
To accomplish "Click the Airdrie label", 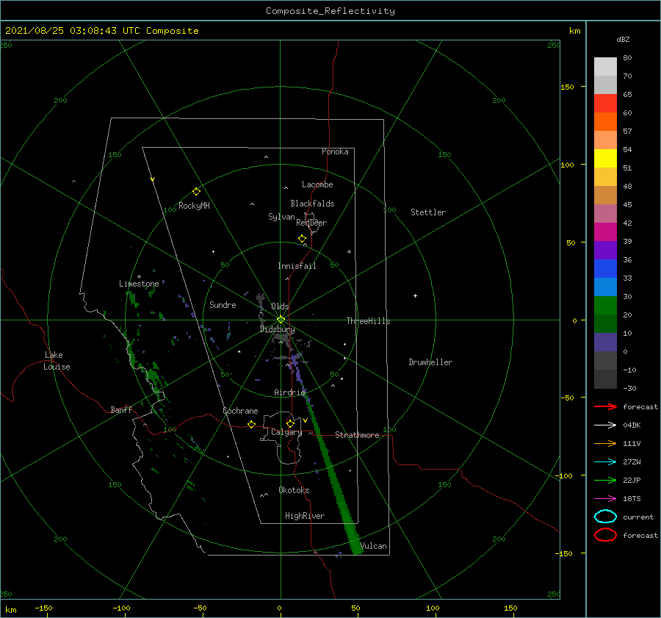I will click(289, 392).
